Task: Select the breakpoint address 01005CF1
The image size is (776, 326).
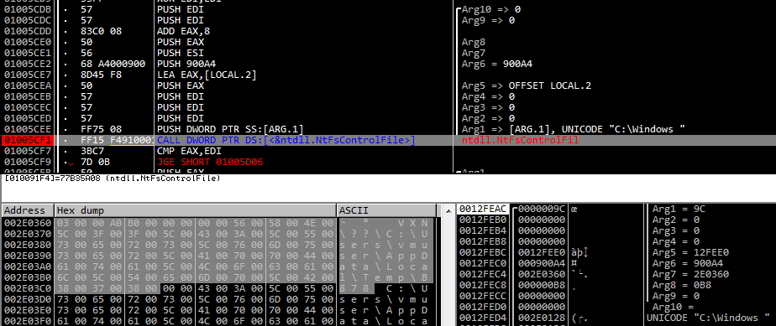Action: [28, 140]
